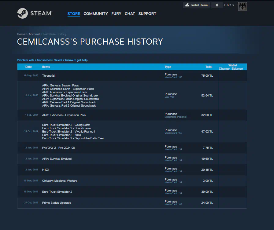
Task: Click the 20,15 TL total
Action: (x=207, y=170)
